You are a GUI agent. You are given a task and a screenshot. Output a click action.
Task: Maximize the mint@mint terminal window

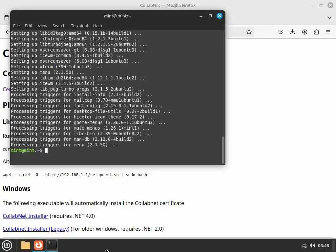click(x=210, y=16)
